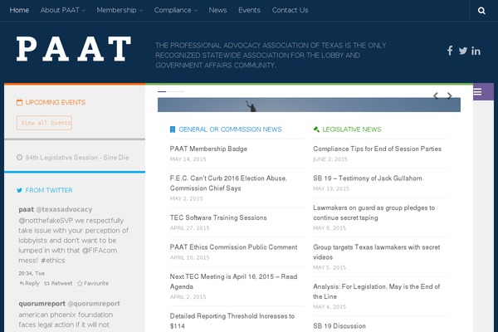The image size is (498, 332).
Task: Open the Home menu item
Action: [x=19, y=10]
